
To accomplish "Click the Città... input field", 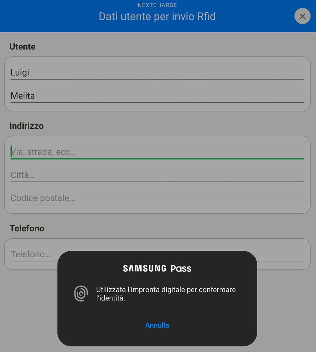I will pos(157,175).
